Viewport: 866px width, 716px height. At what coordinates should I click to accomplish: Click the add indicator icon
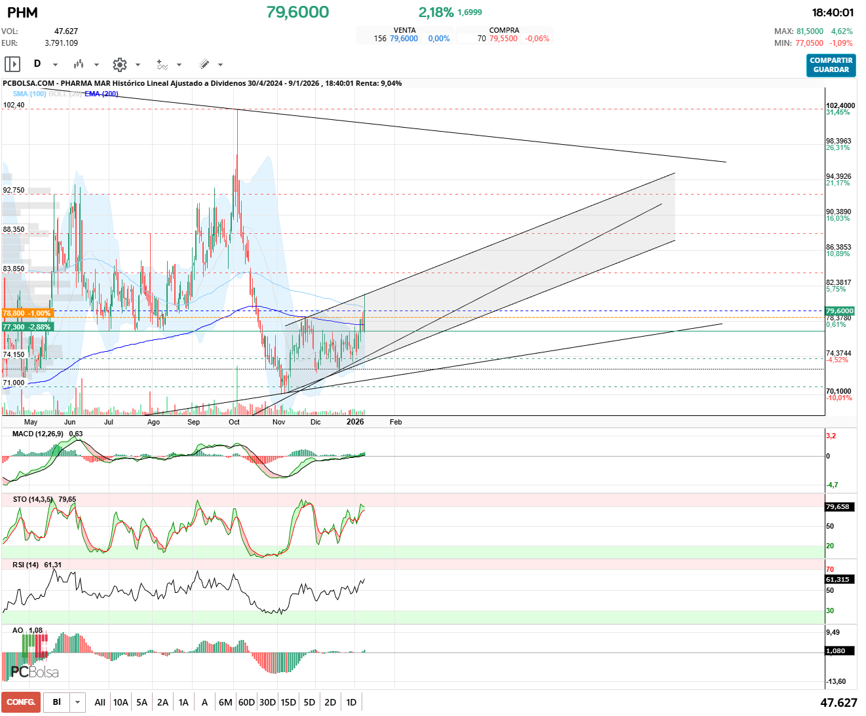162,64
